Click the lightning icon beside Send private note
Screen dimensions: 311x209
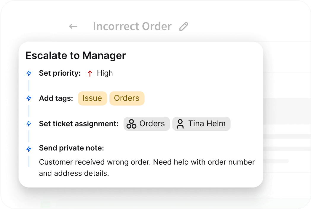[29, 149]
